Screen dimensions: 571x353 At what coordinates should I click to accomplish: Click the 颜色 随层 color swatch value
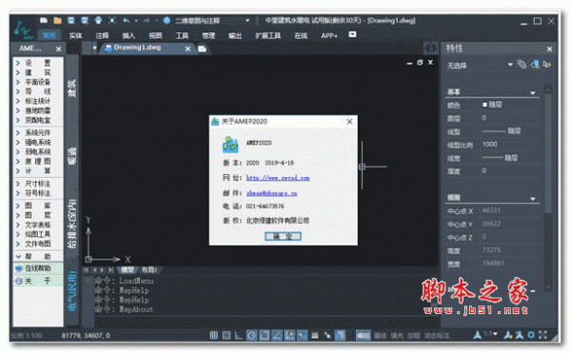(492, 105)
